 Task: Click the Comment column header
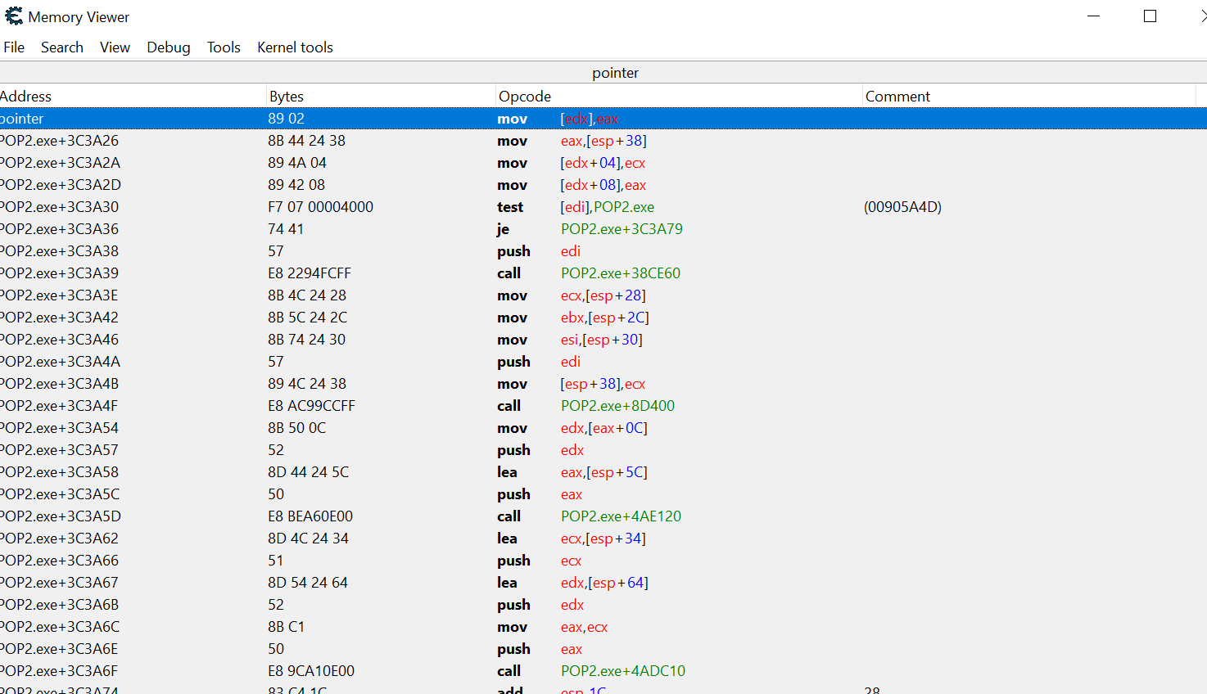coord(1028,97)
